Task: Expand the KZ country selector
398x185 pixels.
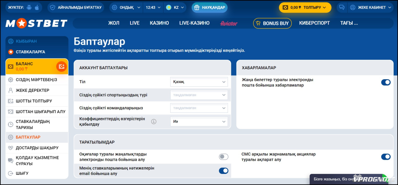Action: point(175,8)
